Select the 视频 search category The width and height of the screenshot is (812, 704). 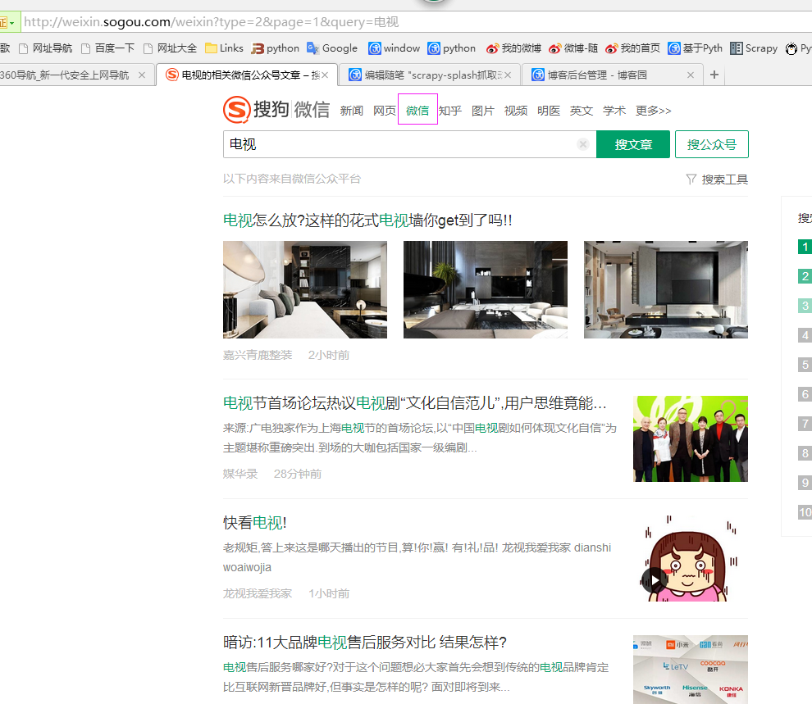point(516,111)
